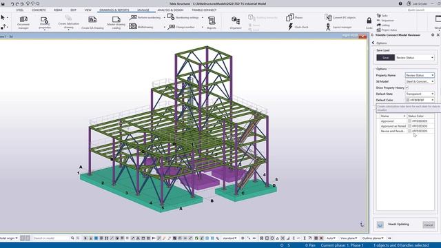Run Clash check
The height and width of the screenshot is (248, 441).
(298, 27)
